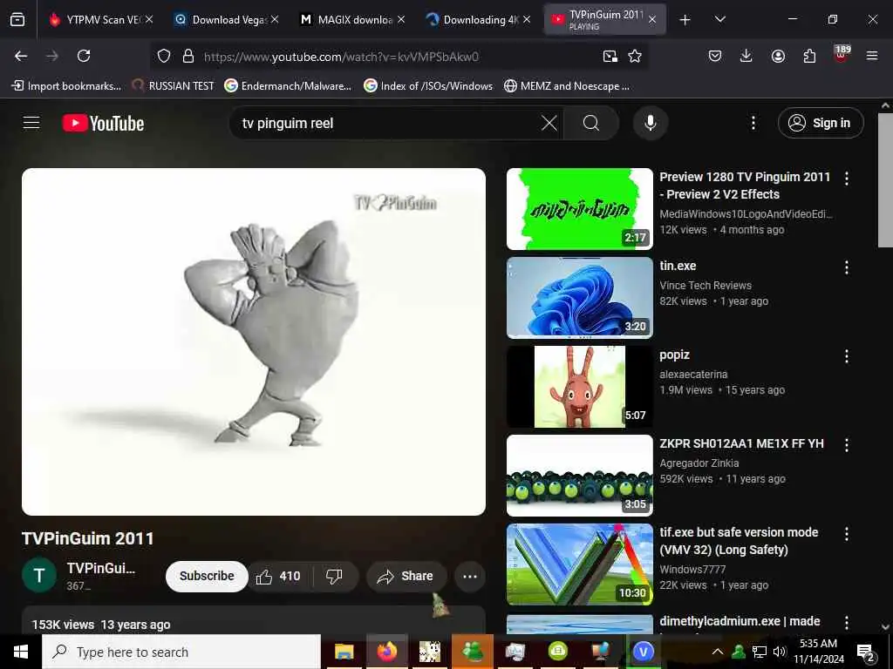Click the uBlock extension icon showing 189

(841, 54)
